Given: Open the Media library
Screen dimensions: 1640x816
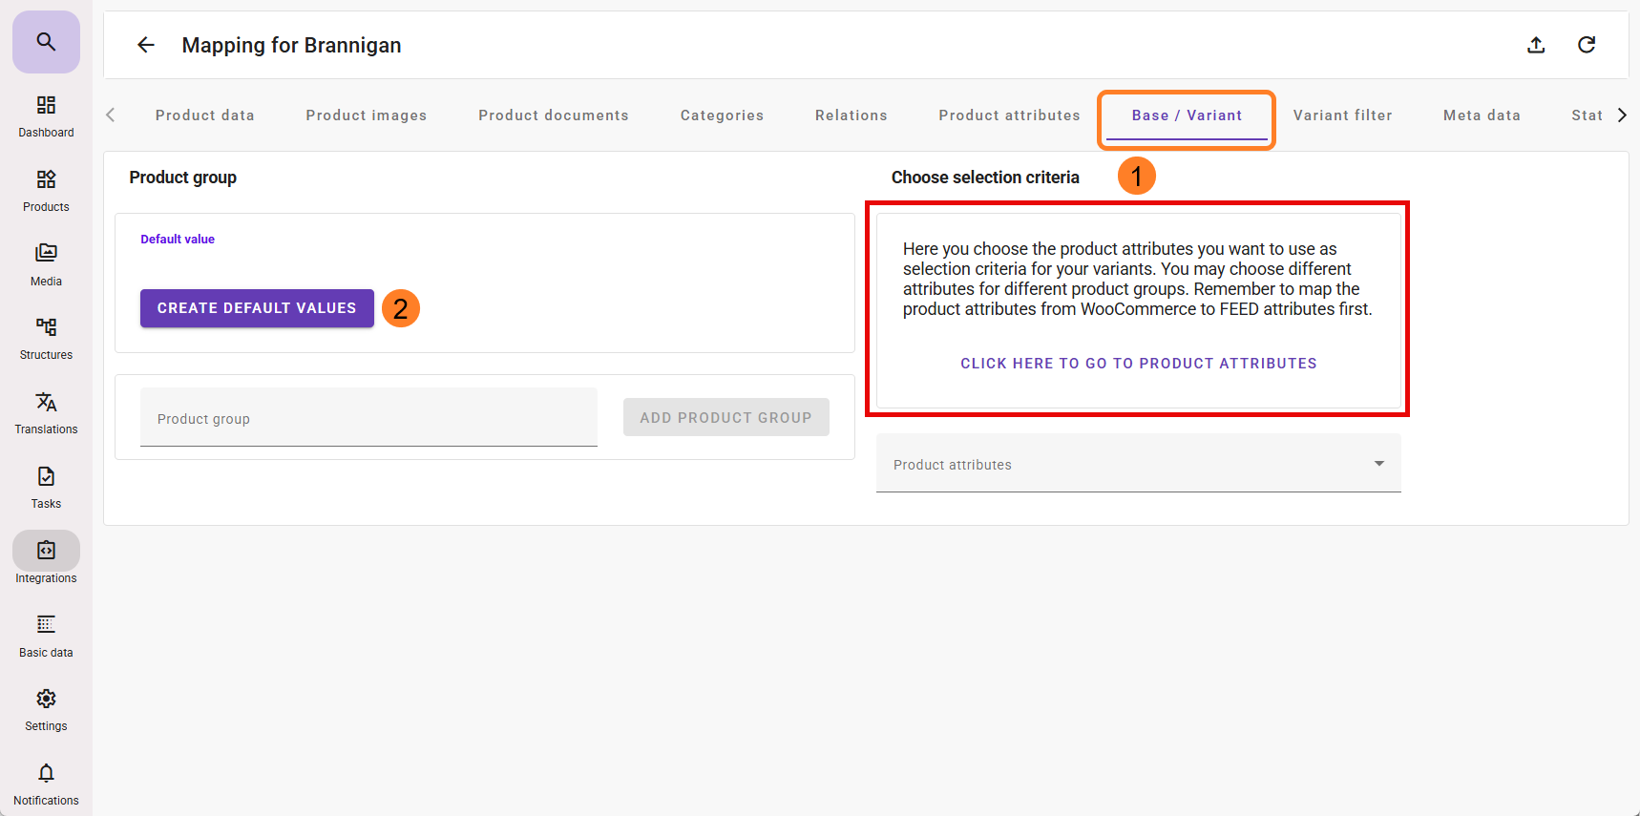Looking at the screenshot, I should tap(46, 264).
